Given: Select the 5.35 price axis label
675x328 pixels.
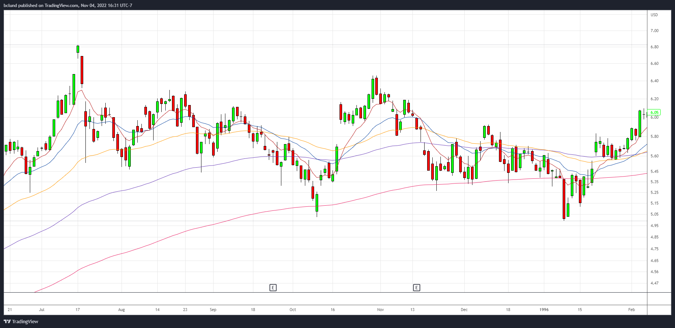Looking at the screenshot, I should click(654, 182).
